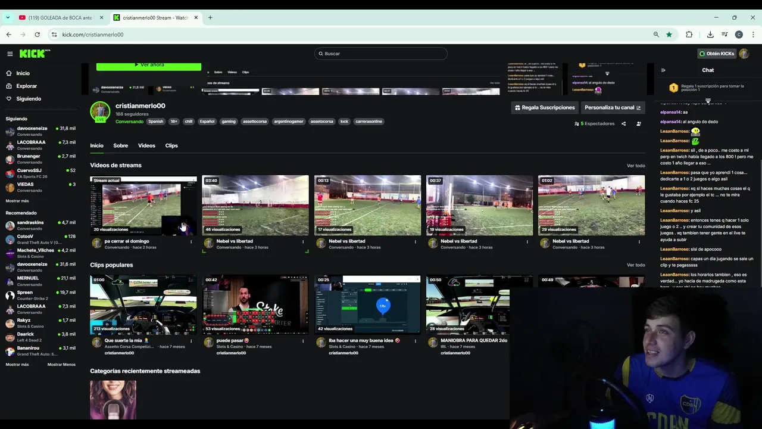Viewport: 762px width, 429px height.
Task: Open the hamburger sidebar menu
Action: coord(10,54)
